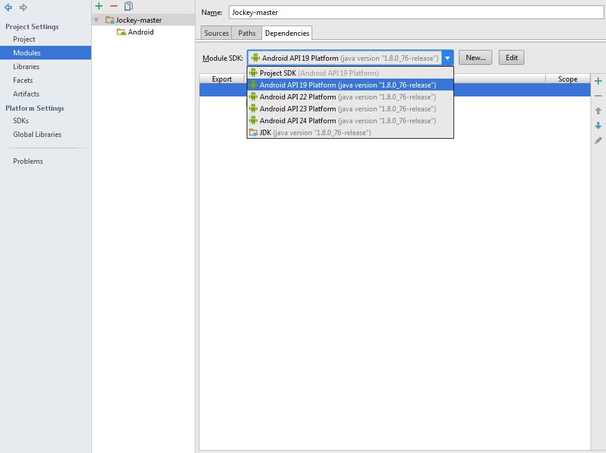Click the Edit button beside the SDK
The width and height of the screenshot is (606, 453).
pos(511,58)
